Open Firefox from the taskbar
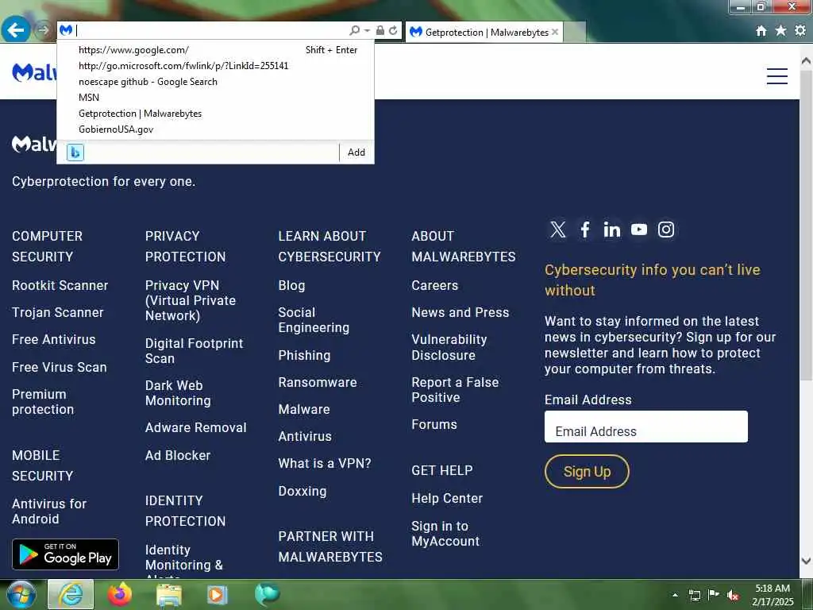The image size is (813, 610). [120, 594]
